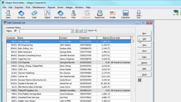Open the File menu
Screen dimensions: 181x102
pos(5,7)
